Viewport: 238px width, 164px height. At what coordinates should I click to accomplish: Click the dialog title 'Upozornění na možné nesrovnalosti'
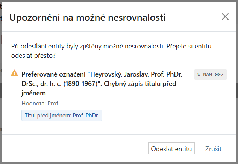(88, 17)
